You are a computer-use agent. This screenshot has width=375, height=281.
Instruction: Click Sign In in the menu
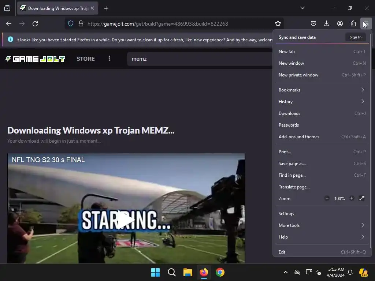pos(355,37)
